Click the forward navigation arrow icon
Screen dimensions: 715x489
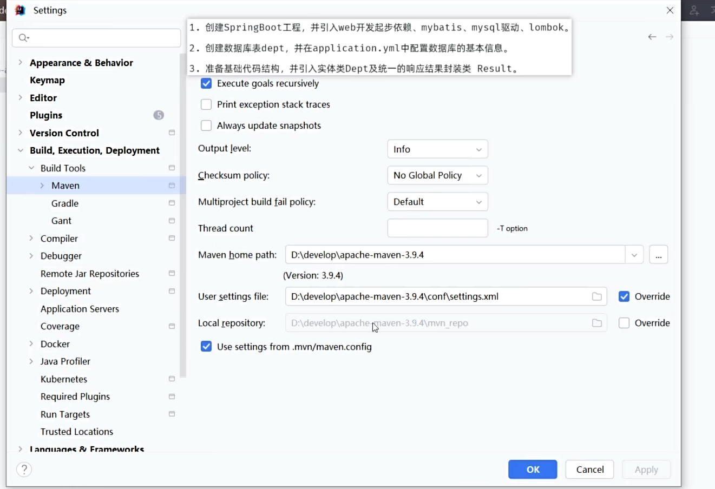click(670, 37)
